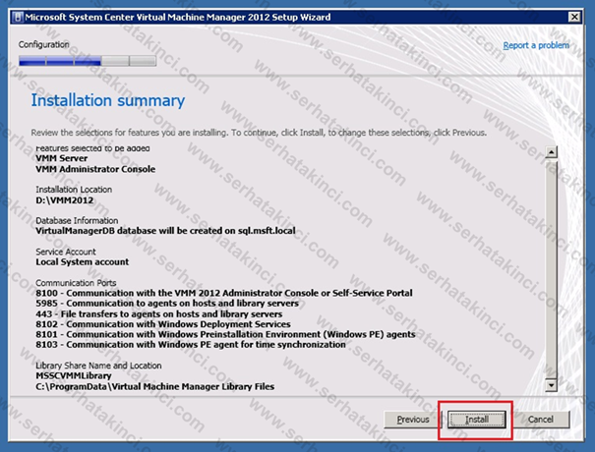595x452 pixels.
Task: Click the port 8101 Windows PE agents line
Action: click(x=225, y=334)
